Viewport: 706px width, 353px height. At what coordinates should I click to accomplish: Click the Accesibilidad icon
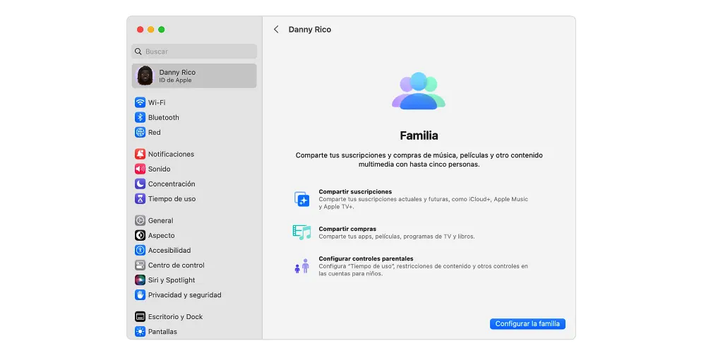(140, 251)
